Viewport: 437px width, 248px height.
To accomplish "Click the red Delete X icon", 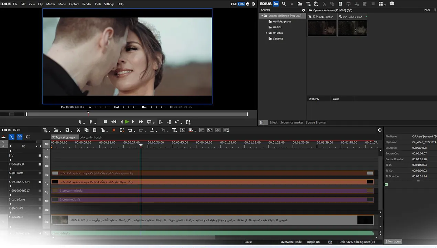I will tap(114, 130).
